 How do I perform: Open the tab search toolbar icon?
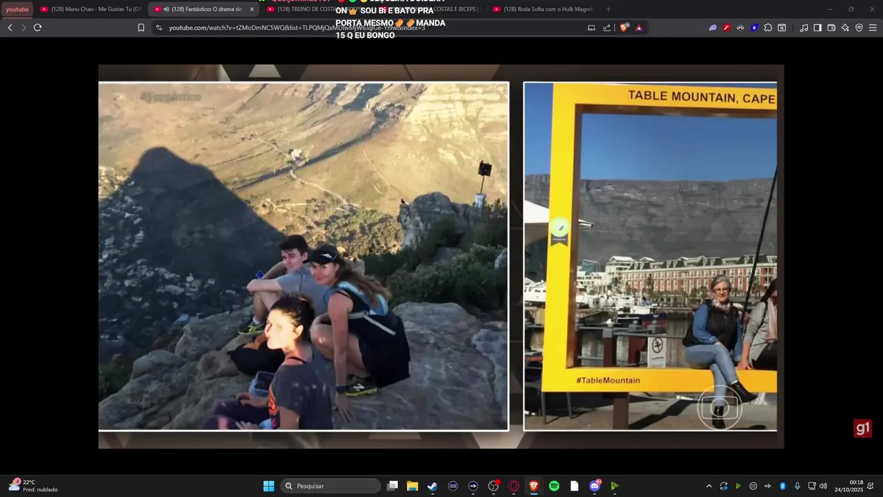click(782, 28)
